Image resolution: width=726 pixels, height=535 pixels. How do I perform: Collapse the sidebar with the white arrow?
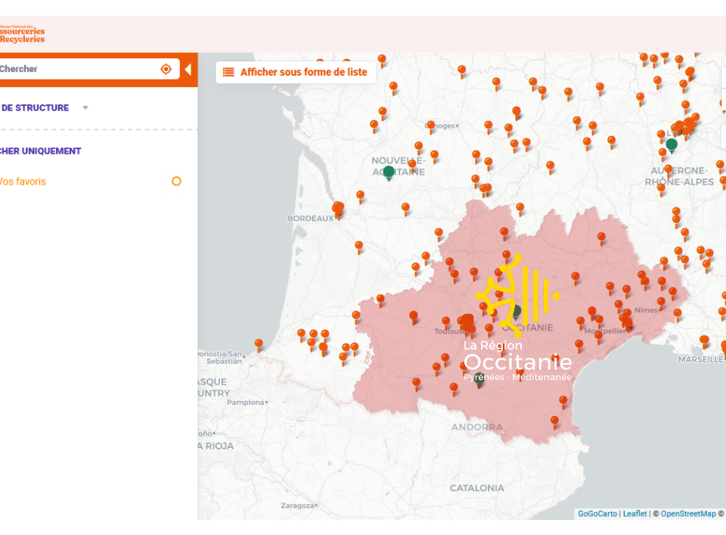(x=188, y=70)
